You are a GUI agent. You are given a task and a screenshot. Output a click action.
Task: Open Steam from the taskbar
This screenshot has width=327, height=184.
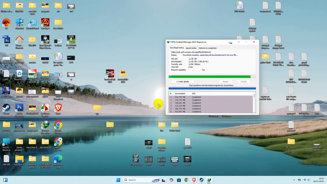202,180
